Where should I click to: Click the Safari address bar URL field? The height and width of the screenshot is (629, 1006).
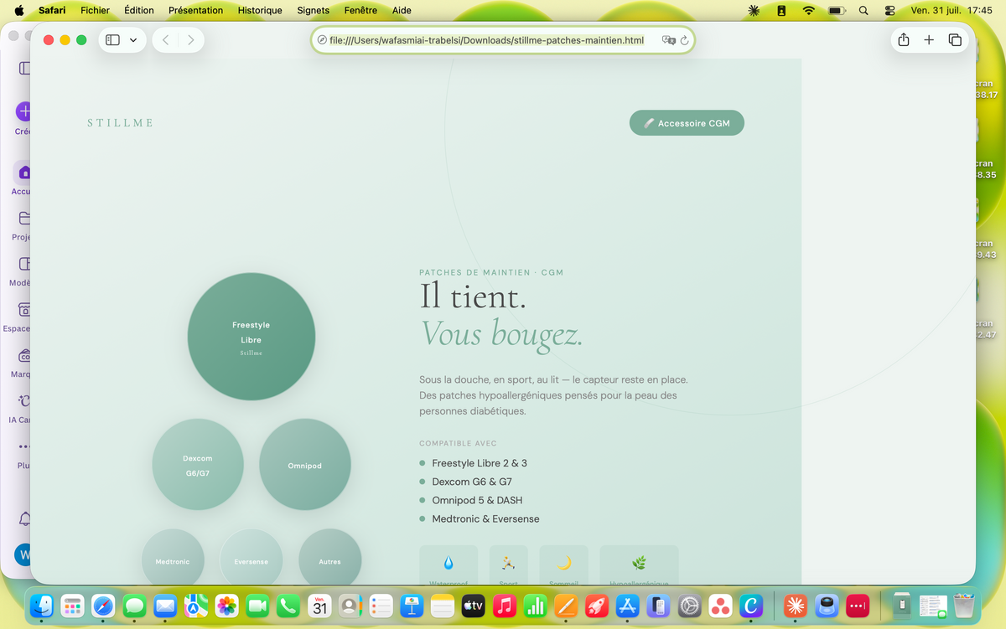[503, 40]
